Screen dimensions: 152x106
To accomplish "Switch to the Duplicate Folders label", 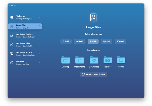I will [x=24, y=34].
